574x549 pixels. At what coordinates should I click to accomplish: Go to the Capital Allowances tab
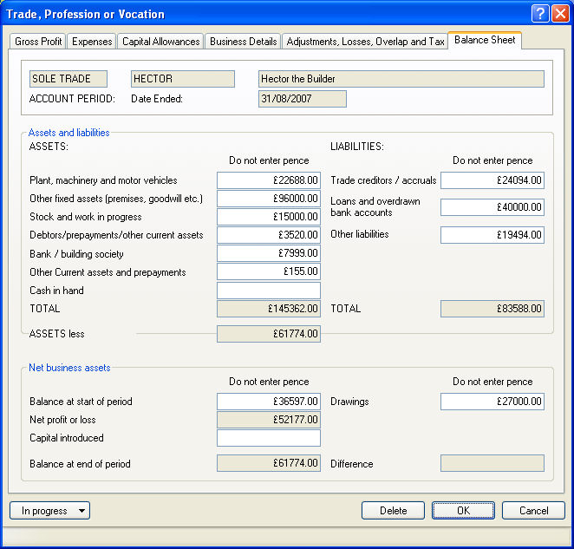(x=161, y=42)
